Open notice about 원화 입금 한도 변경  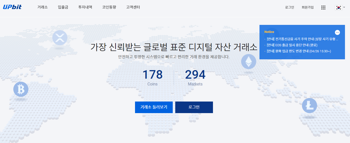click(x=299, y=51)
